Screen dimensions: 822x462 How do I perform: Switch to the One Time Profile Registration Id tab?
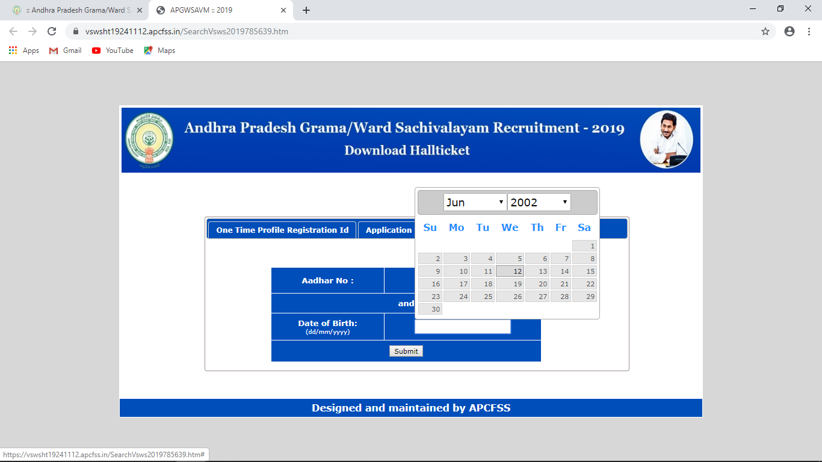[282, 229]
